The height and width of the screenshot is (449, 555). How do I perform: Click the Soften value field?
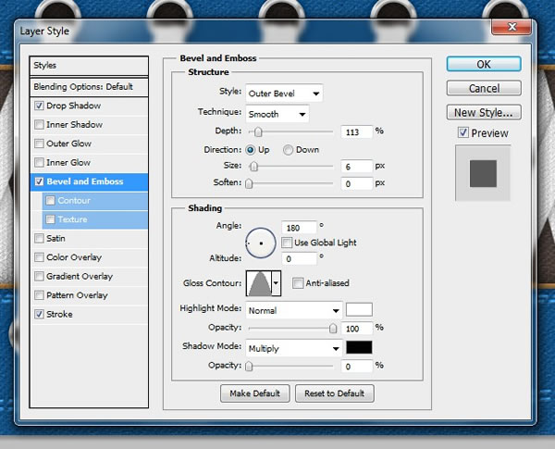point(357,184)
